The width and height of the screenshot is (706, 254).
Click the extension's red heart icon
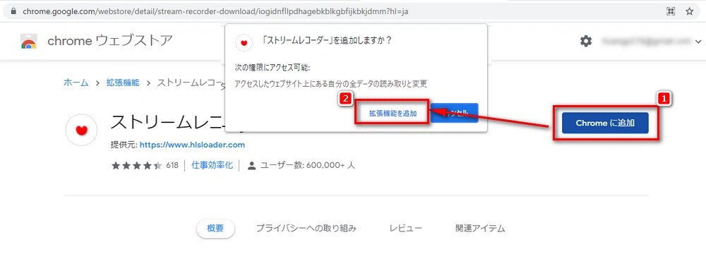(81, 130)
